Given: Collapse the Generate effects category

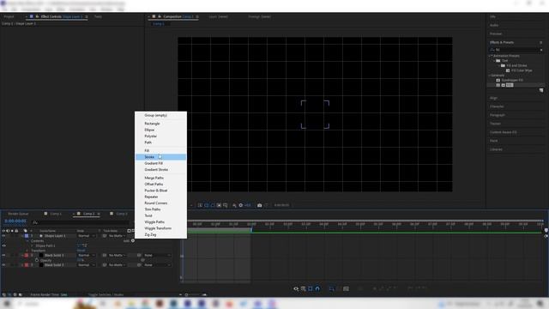Looking at the screenshot, I should point(490,76).
